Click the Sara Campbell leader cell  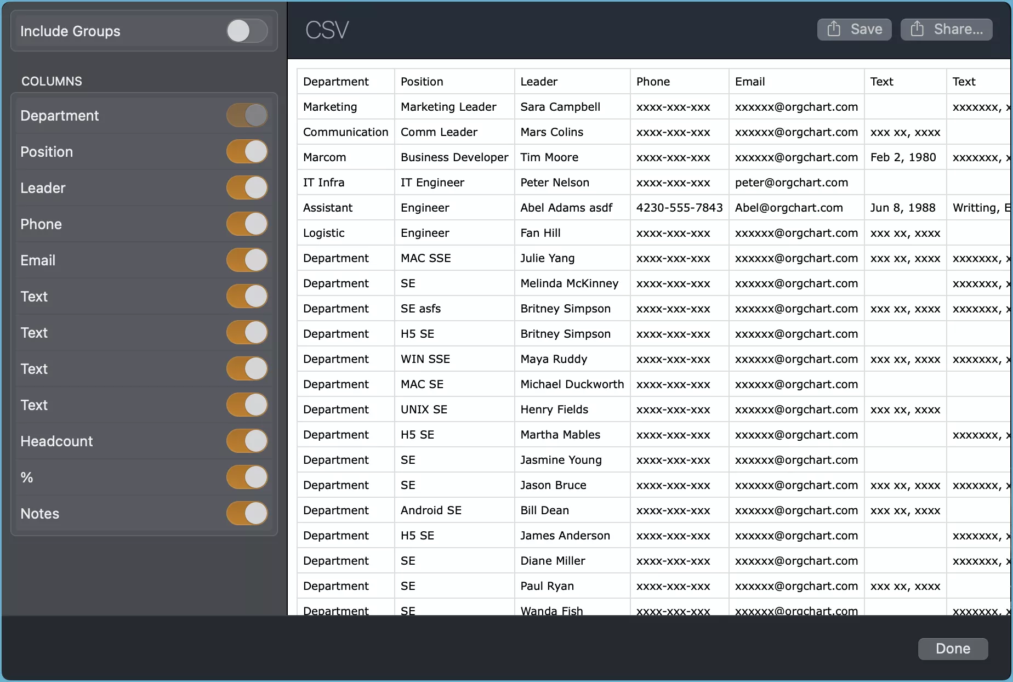[572, 107]
